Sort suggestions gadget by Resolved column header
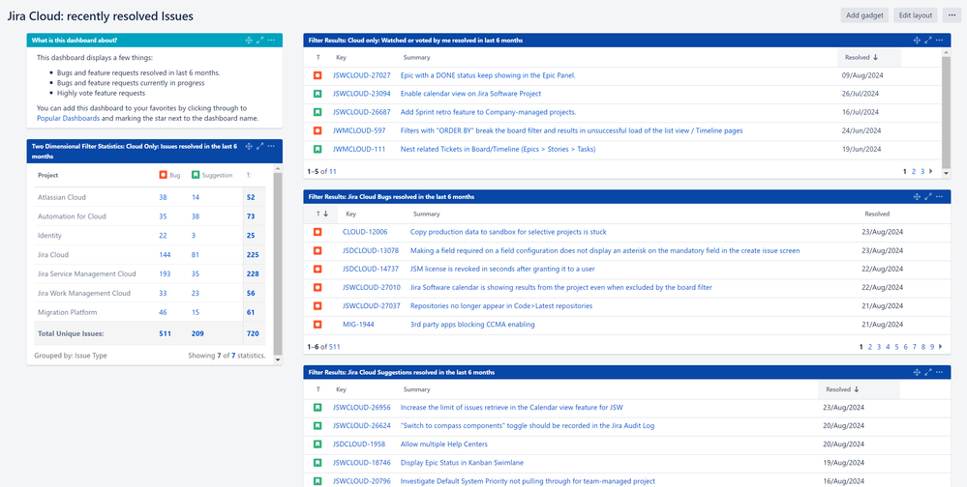This screenshot has height=487, width=967. click(x=860, y=389)
